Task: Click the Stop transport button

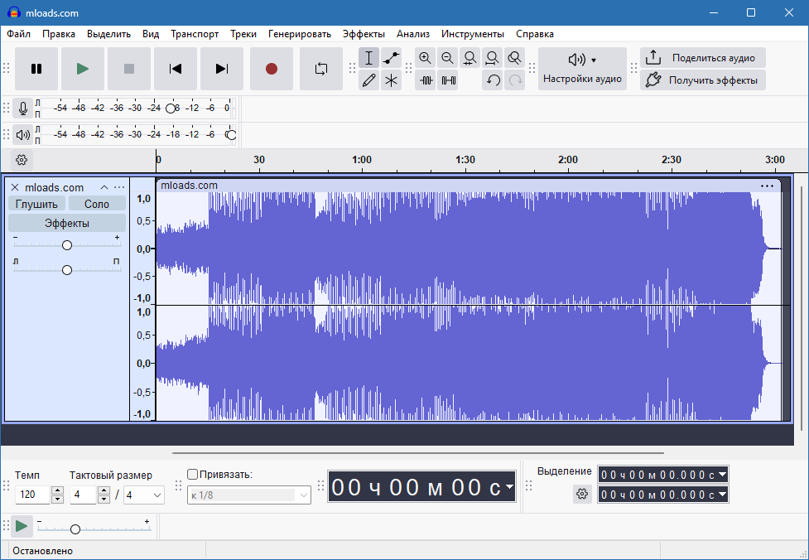Action: 129,69
